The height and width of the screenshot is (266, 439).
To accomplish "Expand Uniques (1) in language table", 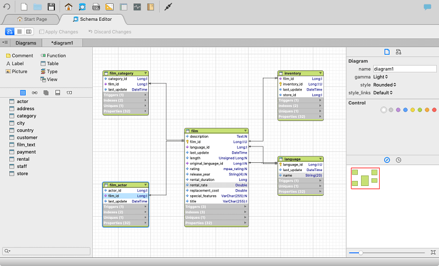I will [x=300, y=186].
